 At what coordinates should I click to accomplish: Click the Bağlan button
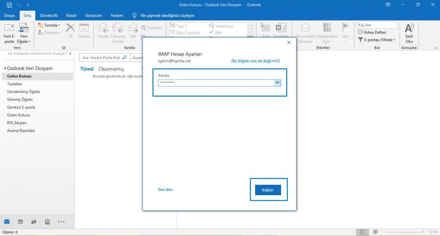click(x=268, y=190)
